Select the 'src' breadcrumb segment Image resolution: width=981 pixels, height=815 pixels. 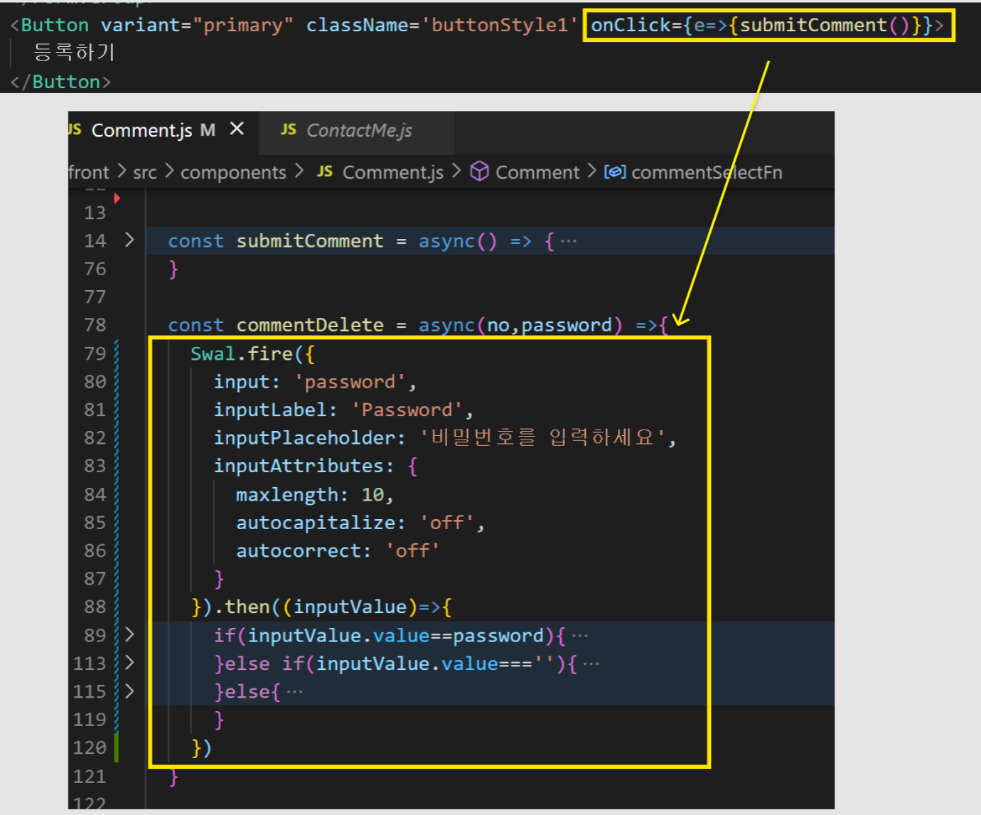pos(145,172)
